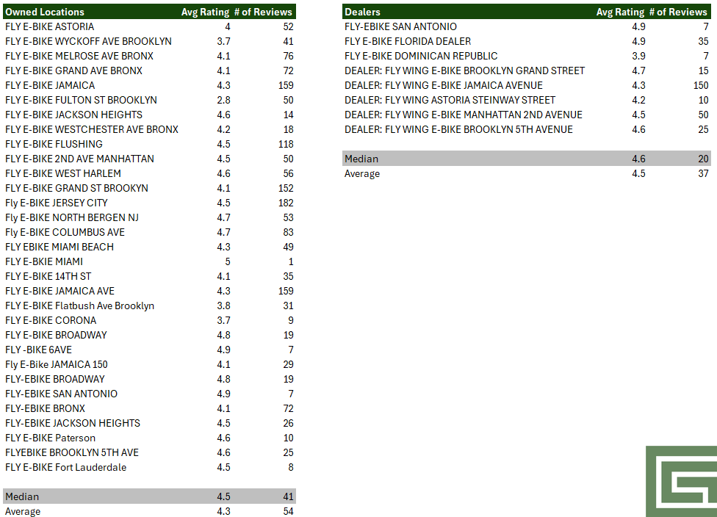717x517 pixels.
Task: Click FLY E-BIKE 2ND AVE MANHATTAN
Action: 79,159
